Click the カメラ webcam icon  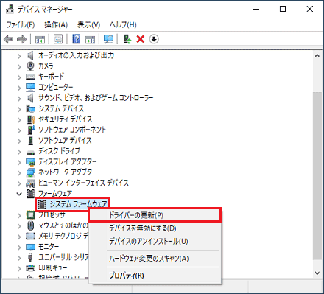pos(30,66)
